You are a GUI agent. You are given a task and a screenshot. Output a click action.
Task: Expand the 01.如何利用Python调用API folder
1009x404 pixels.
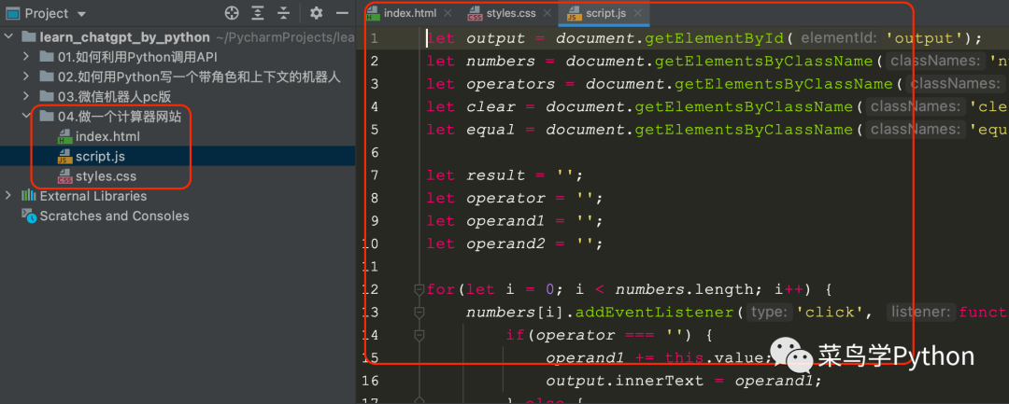click(x=27, y=56)
